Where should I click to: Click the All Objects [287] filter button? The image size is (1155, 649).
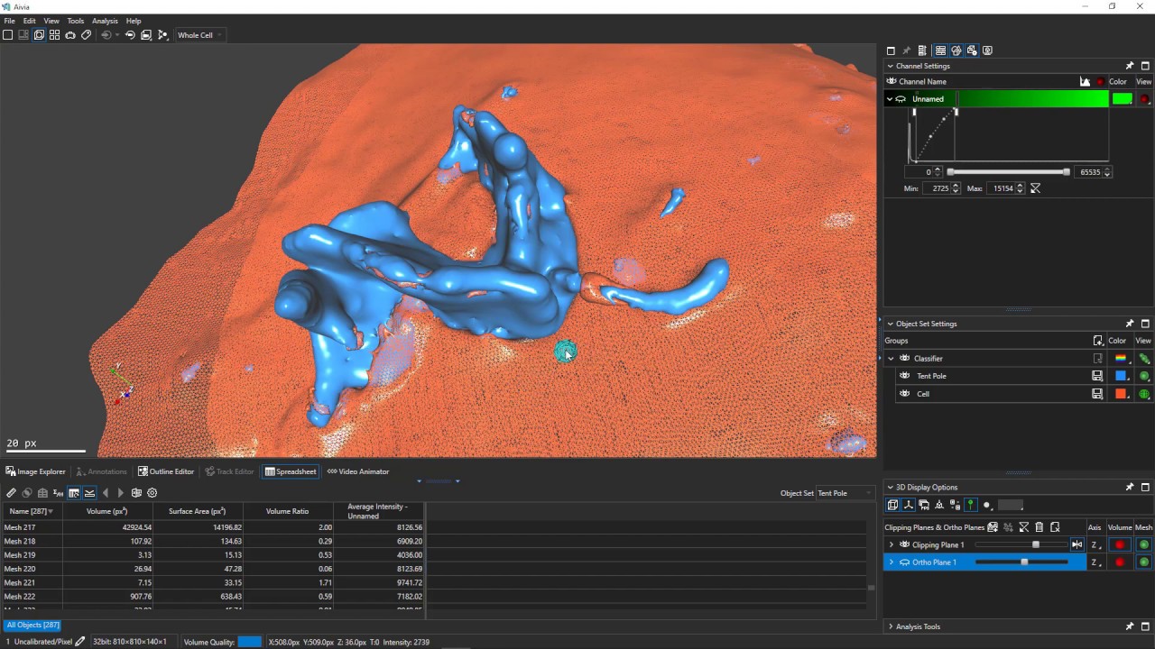tap(33, 625)
